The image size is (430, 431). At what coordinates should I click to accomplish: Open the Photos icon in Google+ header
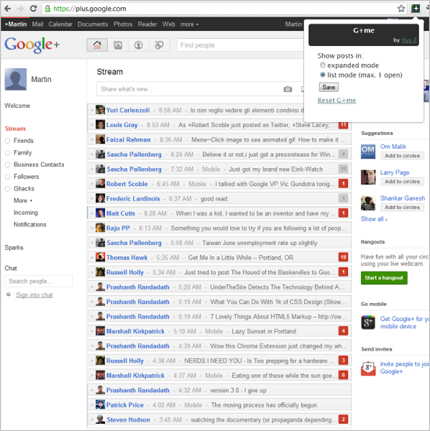click(x=118, y=45)
